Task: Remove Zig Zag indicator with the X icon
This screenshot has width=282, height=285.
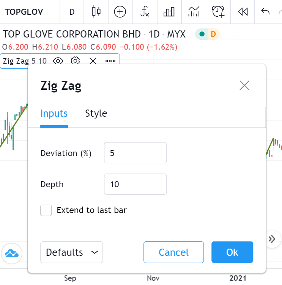Action: coord(93,61)
